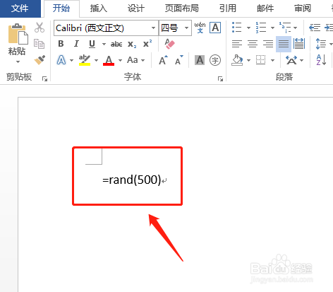The image size is (333, 292).
Task: Apply yellow text highlight color
Action: pos(85,60)
